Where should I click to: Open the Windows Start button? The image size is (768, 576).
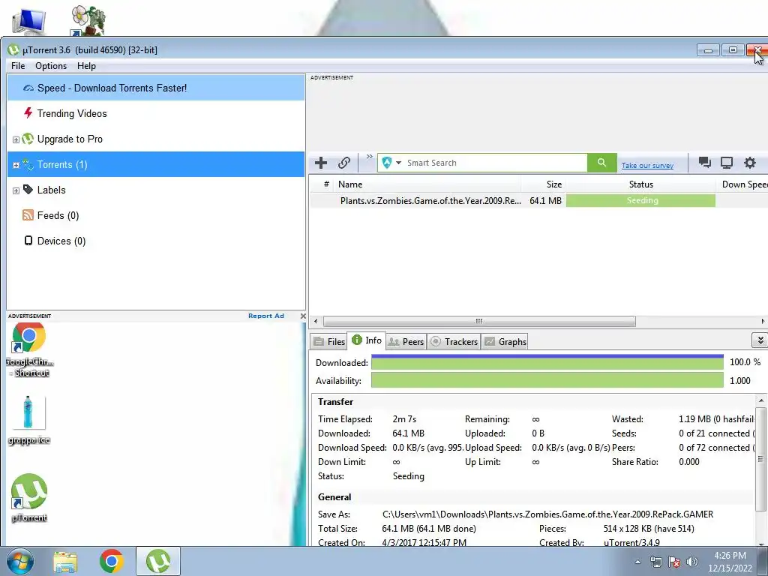pyautogui.click(x=19, y=561)
